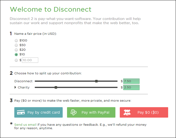Click the skull and crossbones icon
This screenshot has width=176, height=138.
127,112
